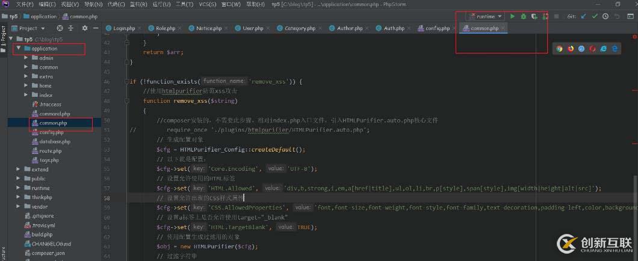The height and width of the screenshot is (261, 638).
Task: Collapse all in Project panel
Action: point(71,28)
